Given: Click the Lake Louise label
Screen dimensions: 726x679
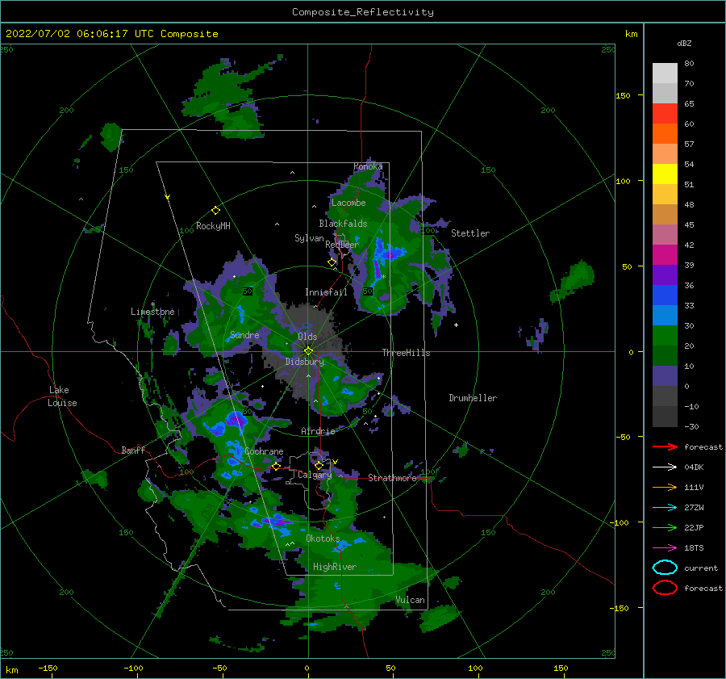Looking at the screenshot, I should tap(63, 396).
